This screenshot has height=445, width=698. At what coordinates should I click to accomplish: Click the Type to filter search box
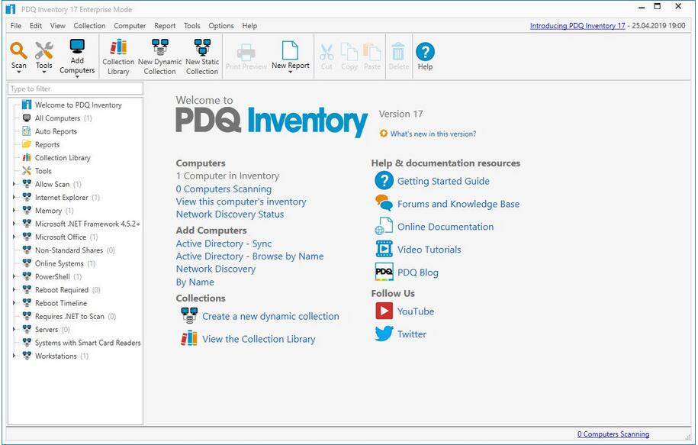tap(76, 89)
